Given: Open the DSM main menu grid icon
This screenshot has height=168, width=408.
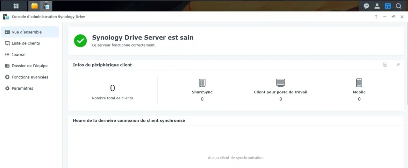Looking at the screenshot, I should click(16, 6).
